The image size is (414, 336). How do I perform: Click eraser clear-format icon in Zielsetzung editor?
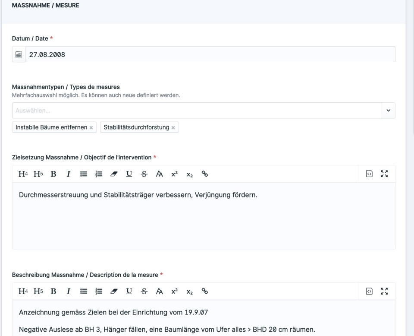tap(114, 174)
